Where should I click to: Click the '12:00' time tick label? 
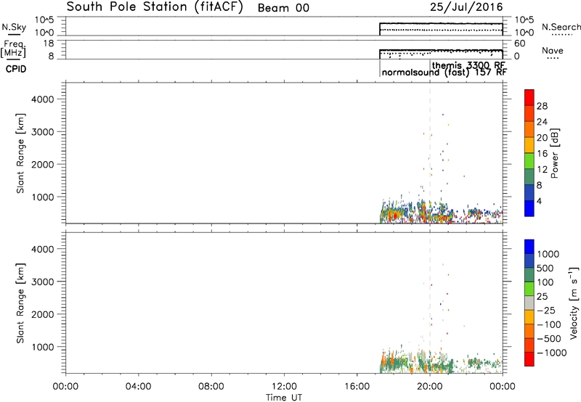click(x=284, y=387)
